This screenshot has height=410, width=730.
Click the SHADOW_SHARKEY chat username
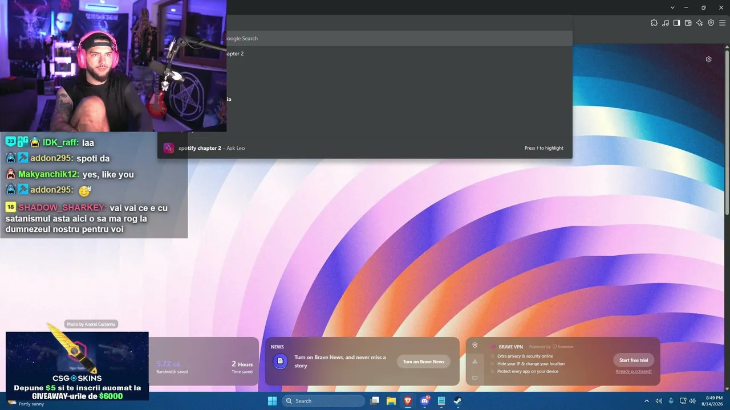pyautogui.click(x=62, y=208)
